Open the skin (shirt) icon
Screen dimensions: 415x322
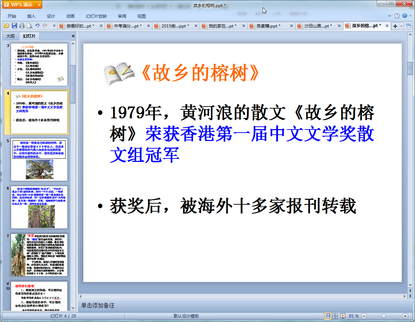tap(397, 16)
